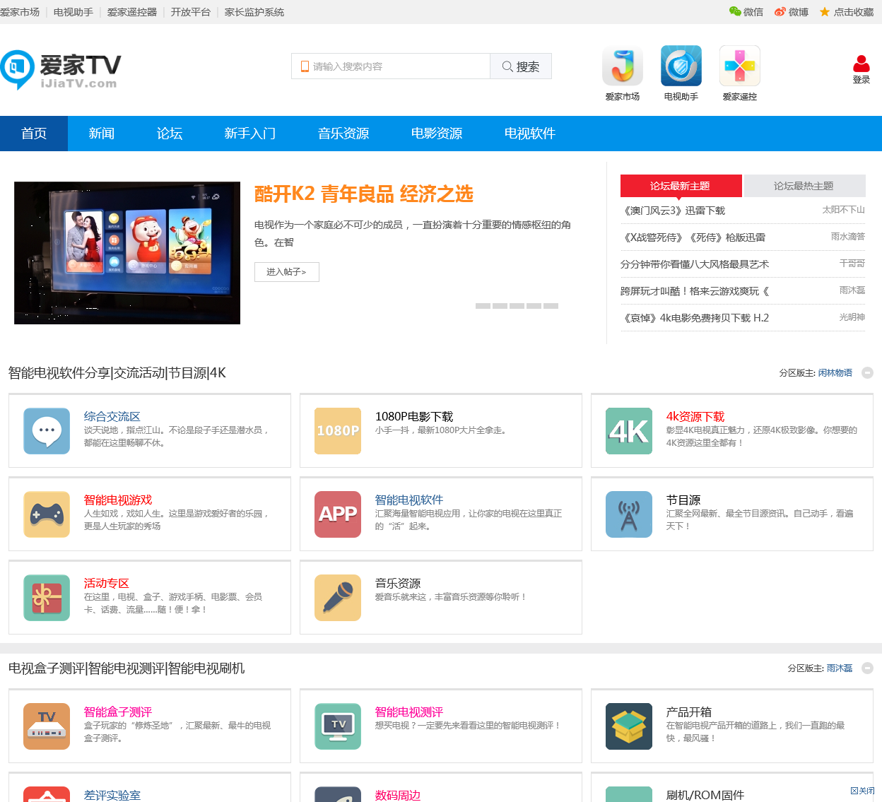Viewport: 882px width, 802px height.
Task: Select the first carousel indicator bar
Action: [483, 306]
